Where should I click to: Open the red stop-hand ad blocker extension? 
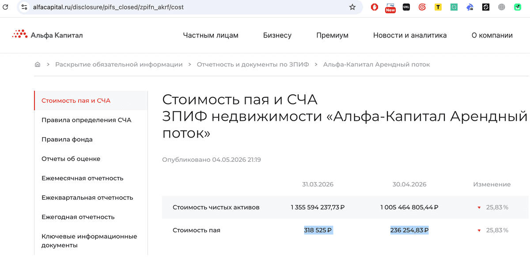[x=375, y=7]
